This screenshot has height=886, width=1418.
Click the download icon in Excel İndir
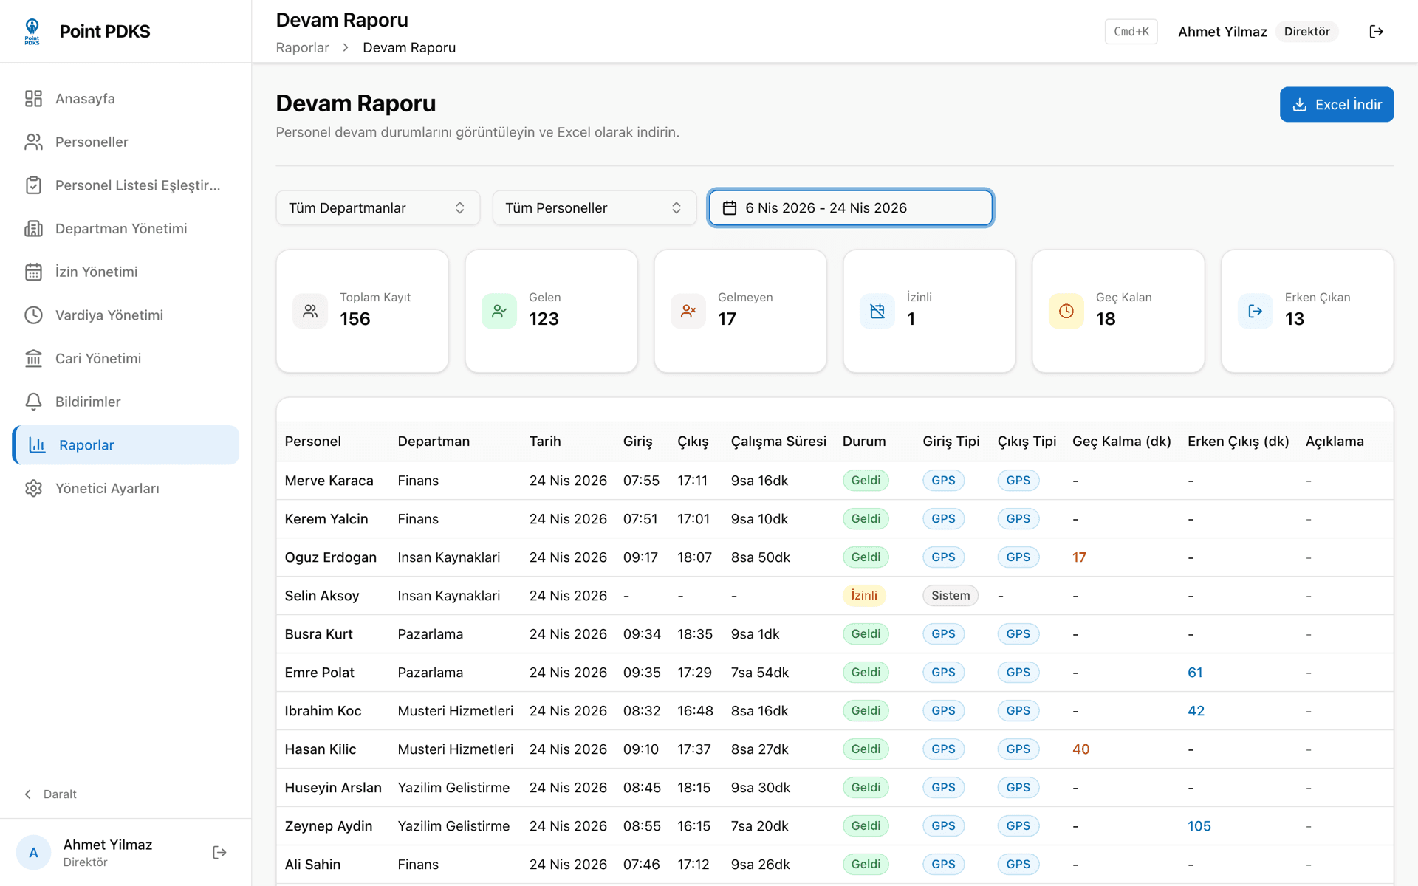pyautogui.click(x=1300, y=105)
